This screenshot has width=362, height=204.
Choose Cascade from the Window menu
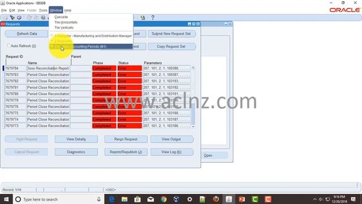coord(61,17)
